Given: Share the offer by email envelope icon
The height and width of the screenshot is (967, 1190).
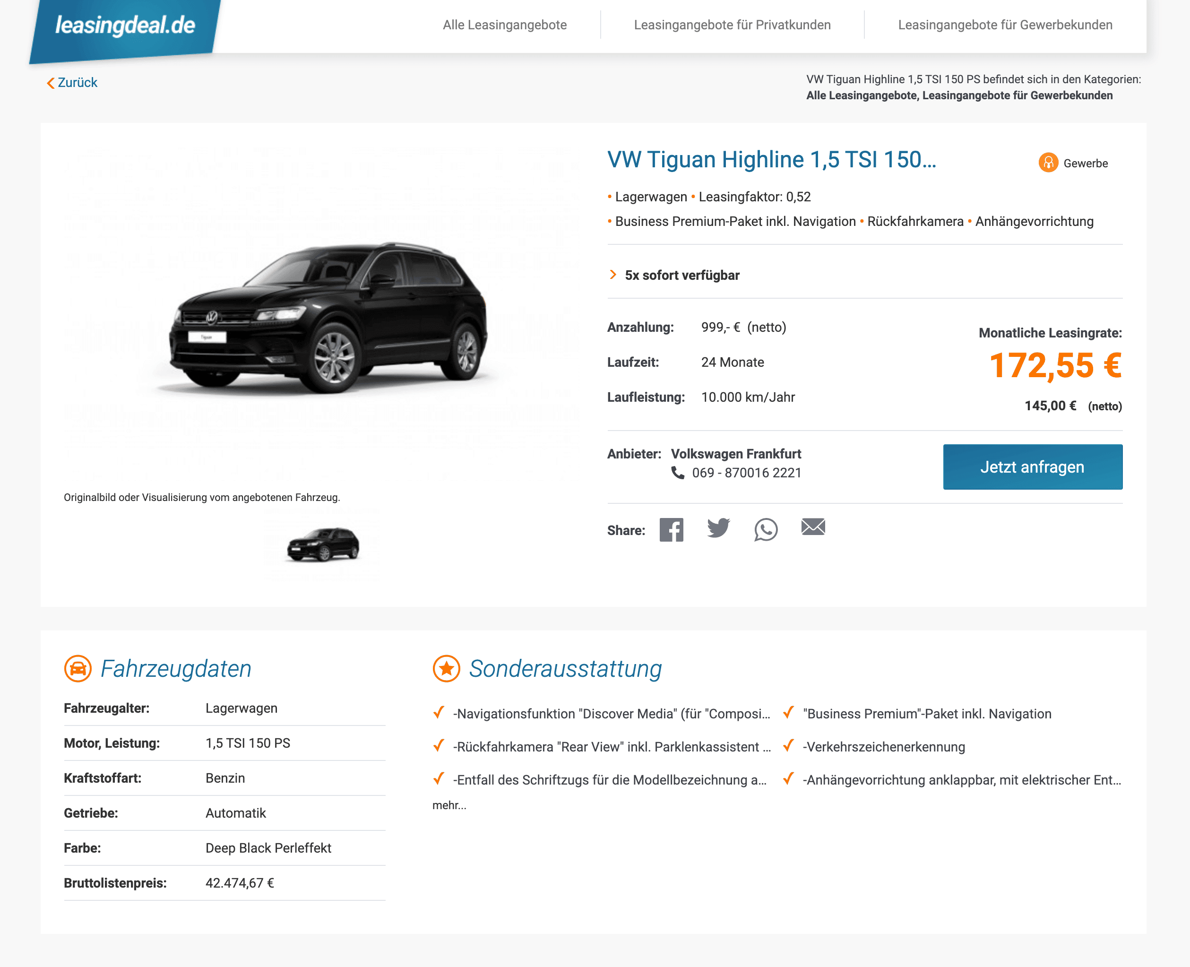Looking at the screenshot, I should point(813,527).
